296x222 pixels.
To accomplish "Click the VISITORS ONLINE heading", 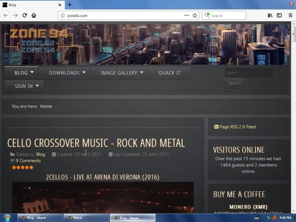I will [x=239, y=150].
